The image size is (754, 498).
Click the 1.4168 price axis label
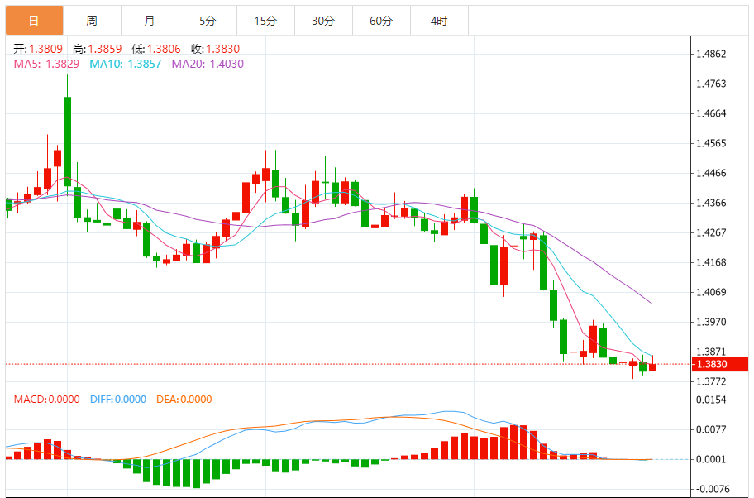coord(711,263)
